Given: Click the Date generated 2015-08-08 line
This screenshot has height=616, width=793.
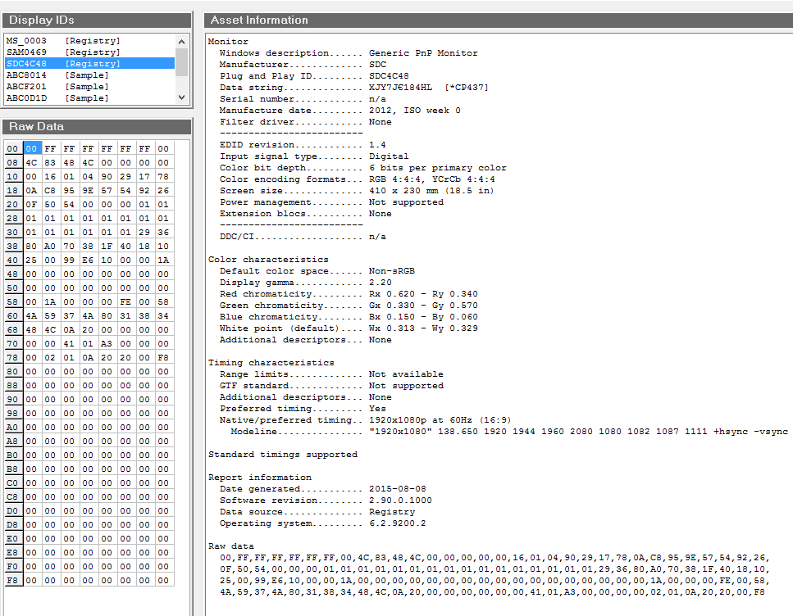Looking at the screenshot, I should pyautogui.click(x=322, y=489).
